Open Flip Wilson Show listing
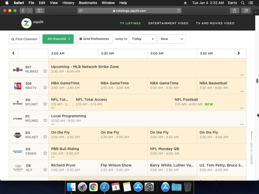The width and height of the screenshot is (259, 194). click(123, 168)
